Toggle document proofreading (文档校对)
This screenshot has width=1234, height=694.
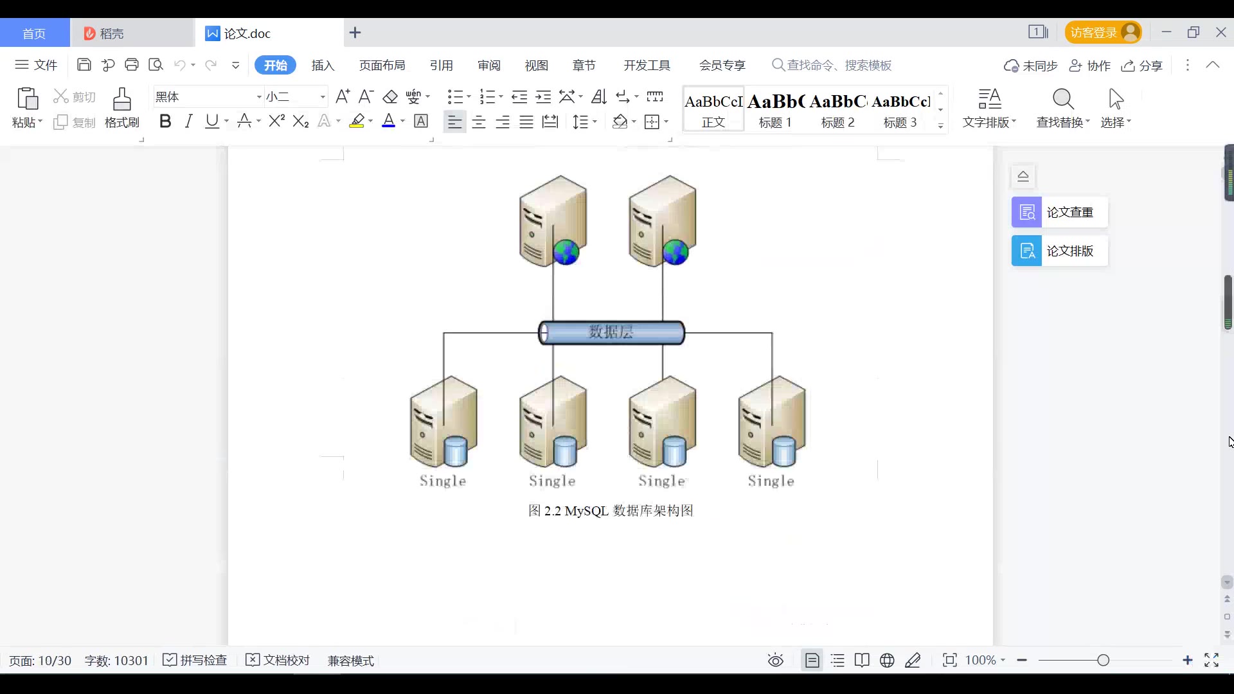pos(278,661)
